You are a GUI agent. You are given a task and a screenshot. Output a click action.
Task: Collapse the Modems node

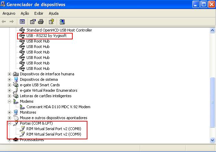point(9,102)
